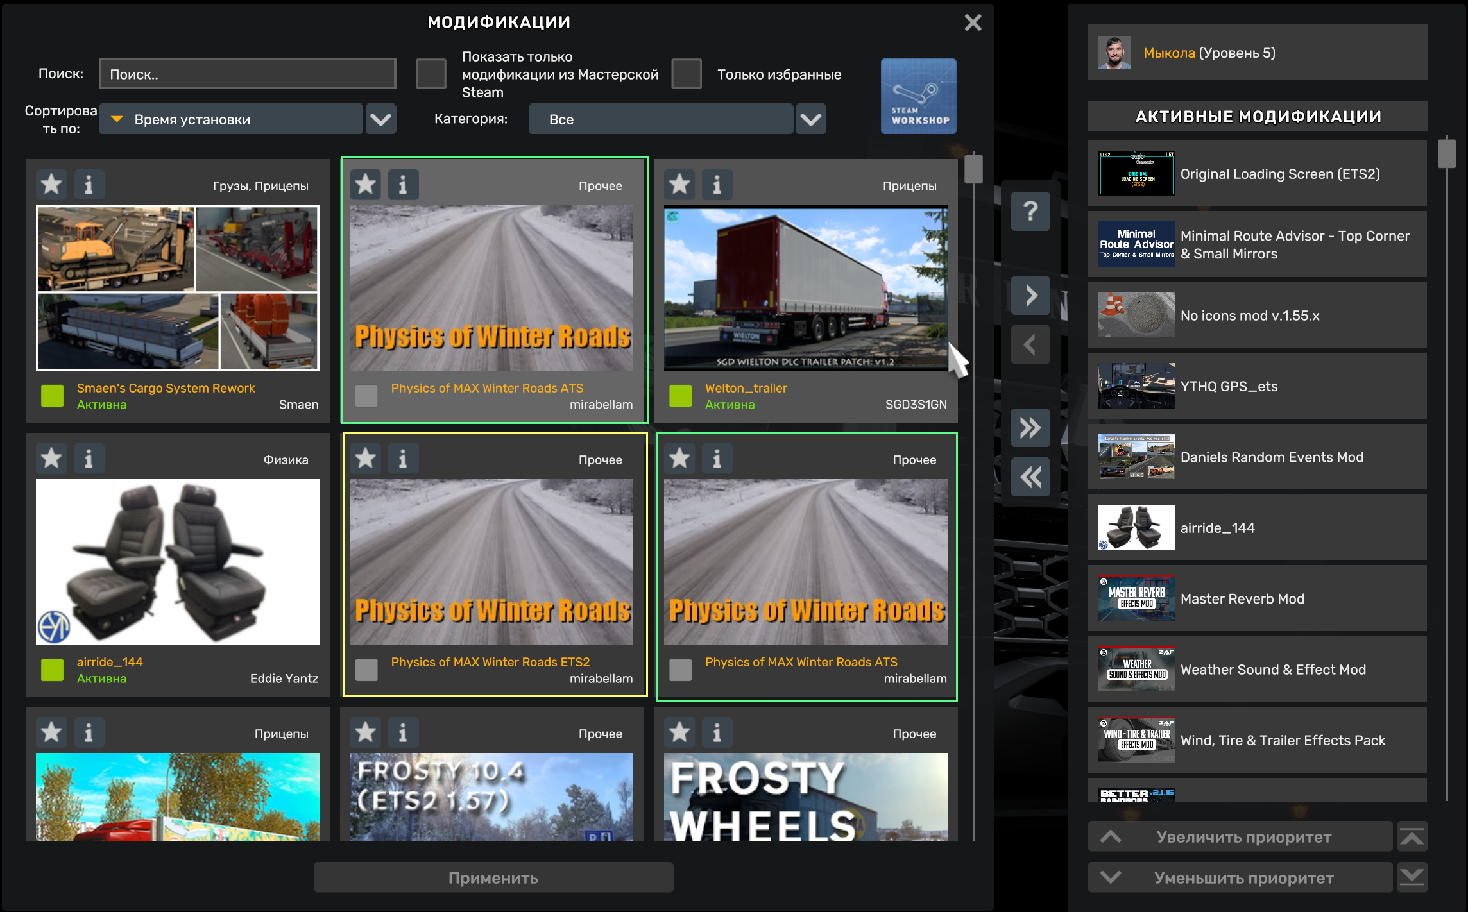Favorite Smaen's Cargo System Rework with star

[51, 185]
